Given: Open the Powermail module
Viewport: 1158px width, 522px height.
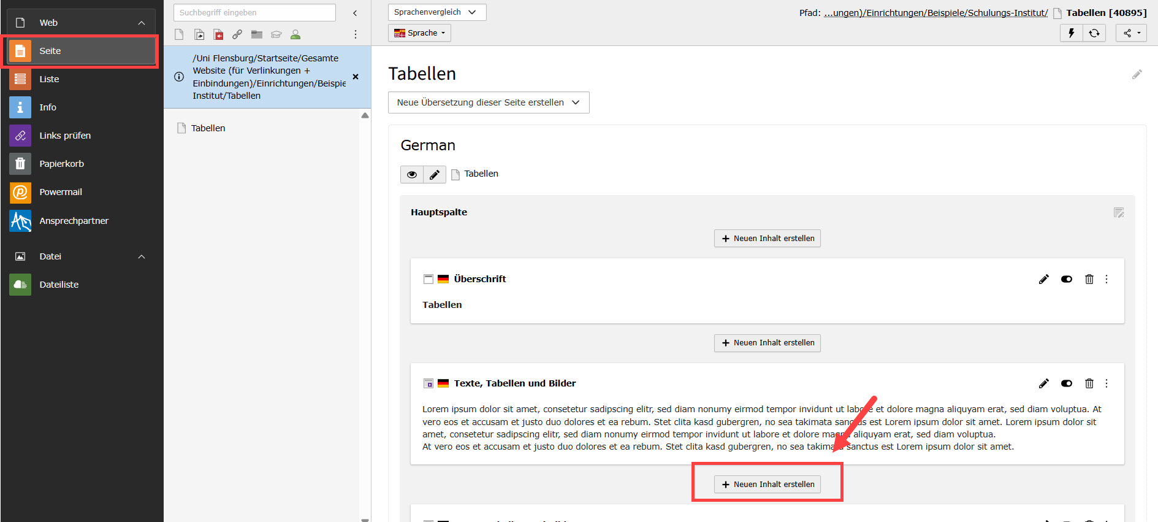Looking at the screenshot, I should click(60, 192).
